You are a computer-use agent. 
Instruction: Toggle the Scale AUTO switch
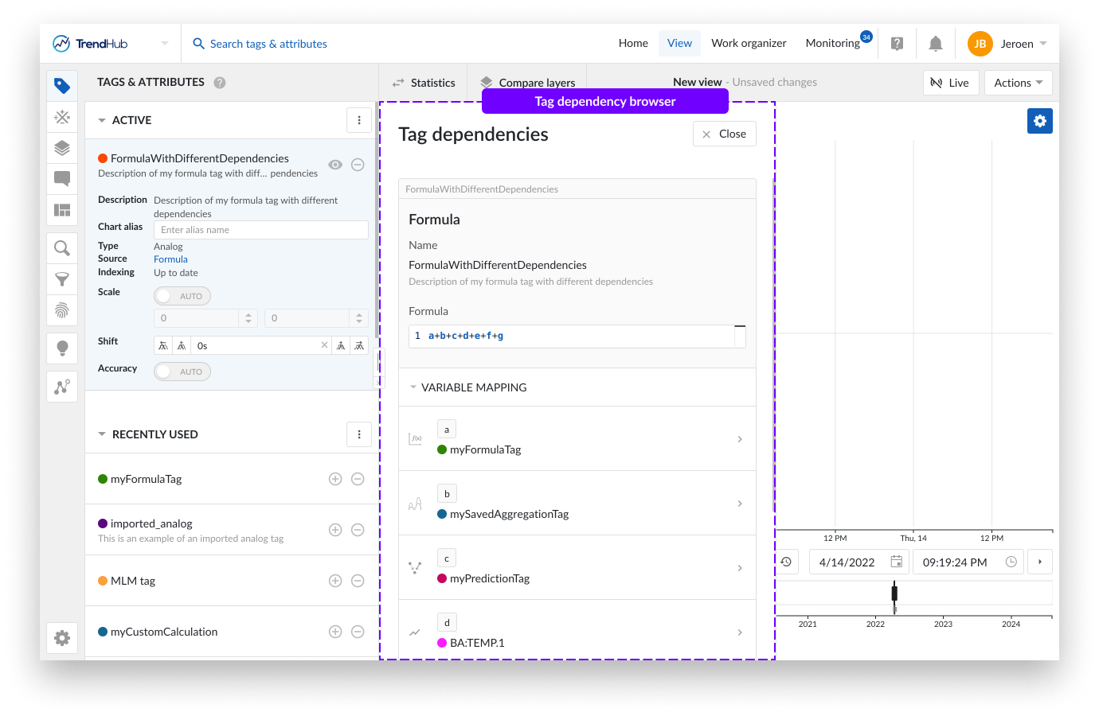click(182, 296)
